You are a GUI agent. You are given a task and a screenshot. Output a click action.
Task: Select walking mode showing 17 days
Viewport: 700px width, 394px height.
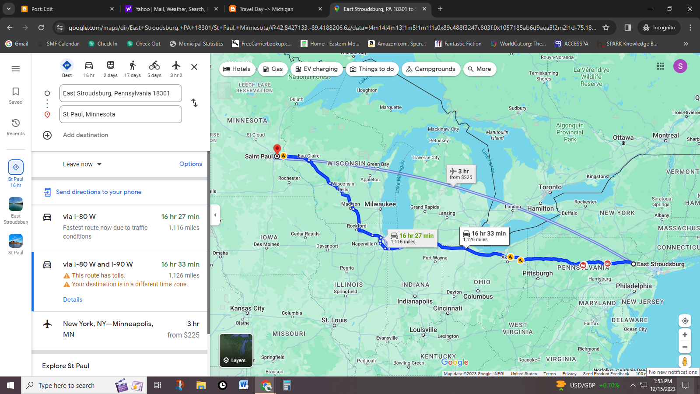133,69
